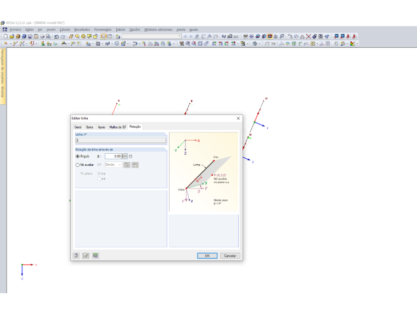Click the Undo arrow icon
The width and height of the screenshot is (417, 313).
point(57,36)
